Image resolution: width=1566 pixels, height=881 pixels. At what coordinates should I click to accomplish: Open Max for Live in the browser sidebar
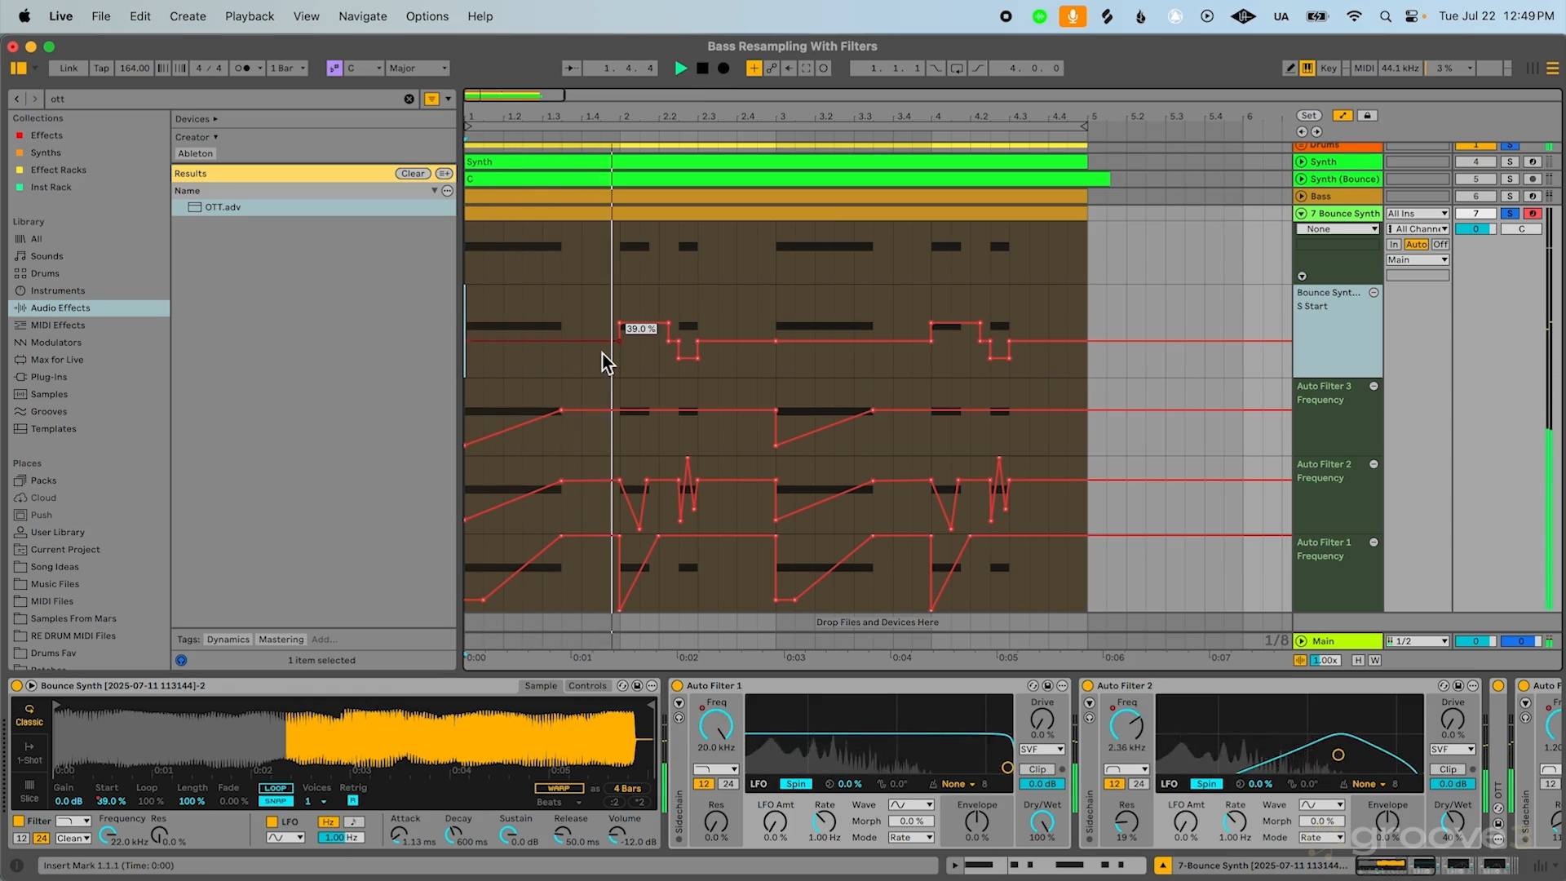[x=55, y=359]
